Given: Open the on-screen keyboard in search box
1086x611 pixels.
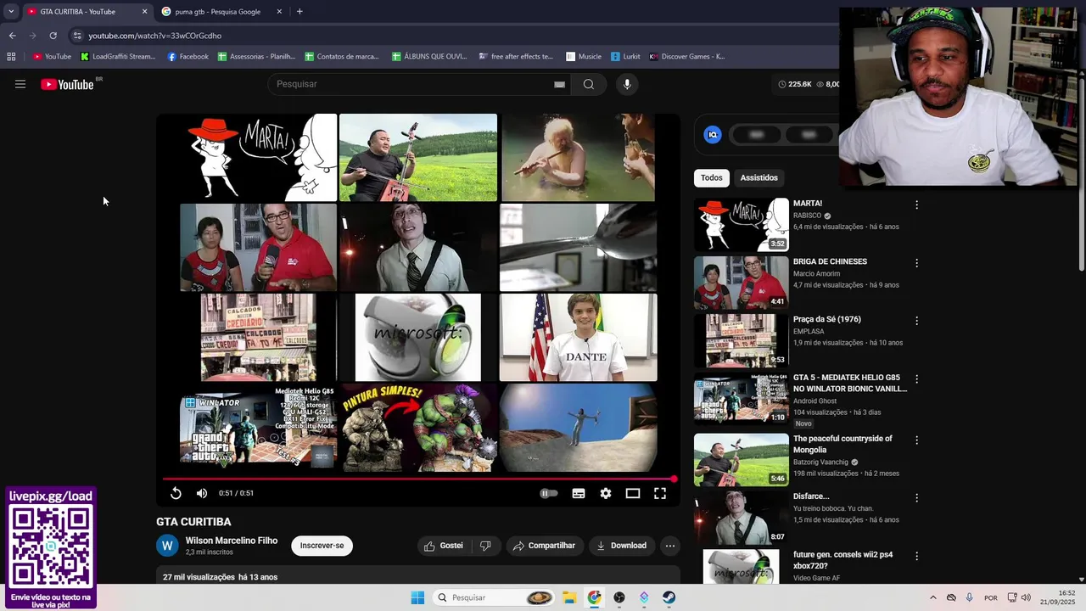Looking at the screenshot, I should tap(559, 84).
